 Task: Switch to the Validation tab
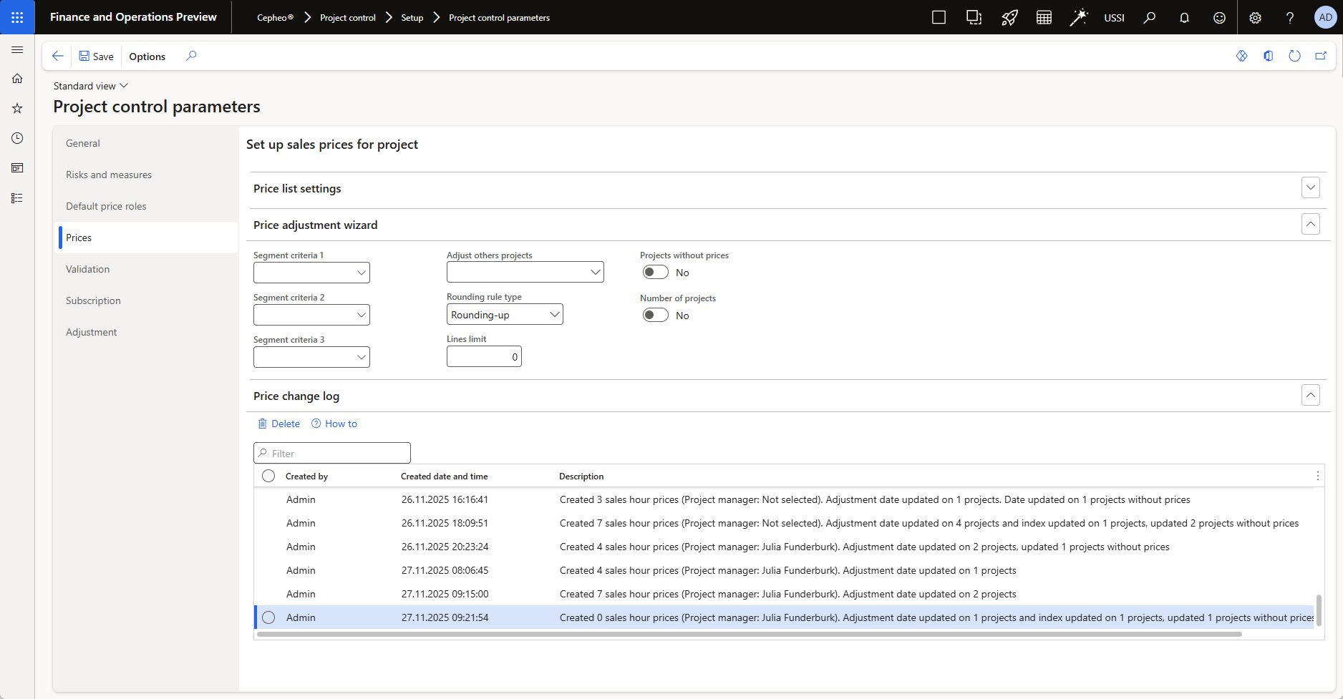88,269
